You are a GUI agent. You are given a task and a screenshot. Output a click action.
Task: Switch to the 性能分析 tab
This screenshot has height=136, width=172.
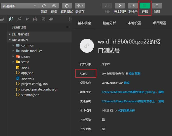(109, 23)
